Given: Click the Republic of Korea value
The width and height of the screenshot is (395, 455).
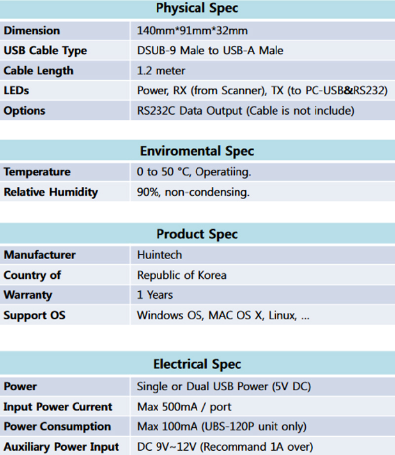Looking at the screenshot, I should coord(181,275).
